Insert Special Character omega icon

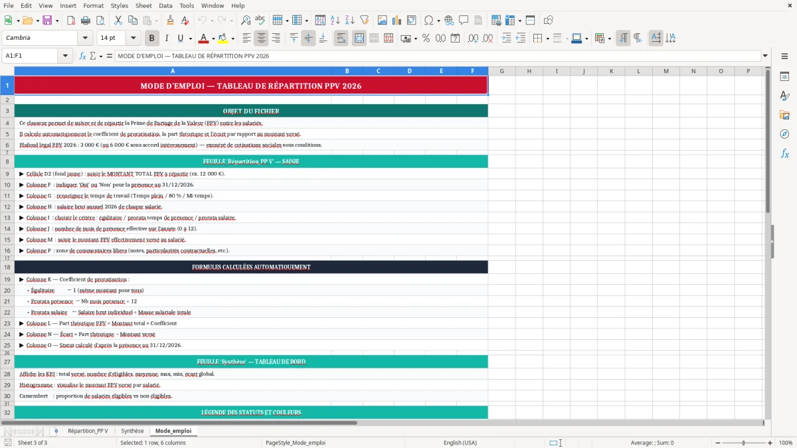tap(429, 21)
